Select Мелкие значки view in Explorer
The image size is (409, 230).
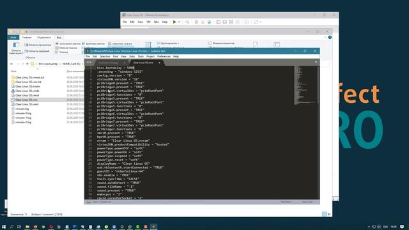[x=66, y=48]
